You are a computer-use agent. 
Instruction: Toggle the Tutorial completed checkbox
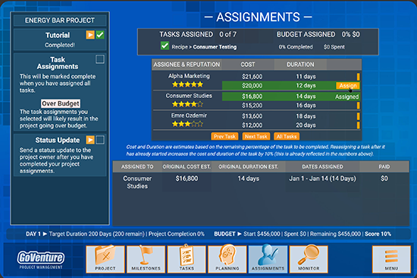point(100,35)
